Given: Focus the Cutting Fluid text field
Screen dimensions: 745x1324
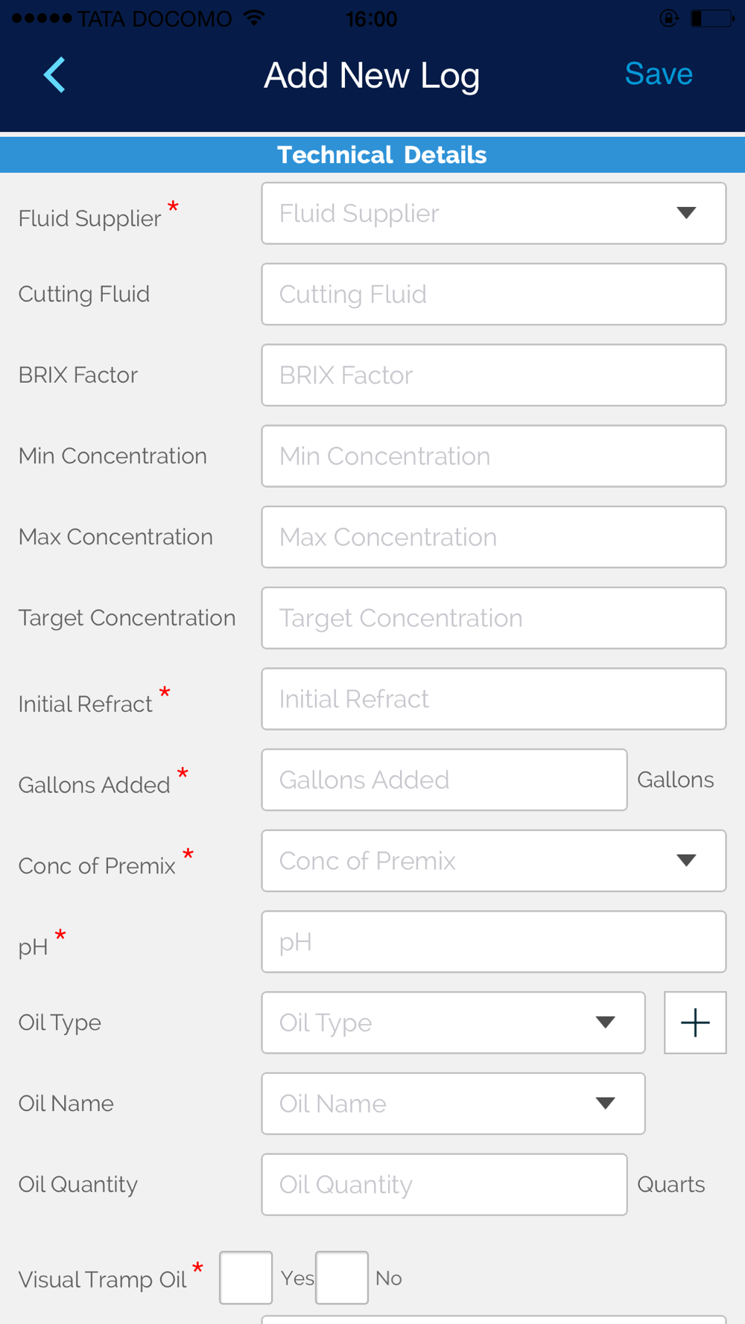Looking at the screenshot, I should point(493,294).
